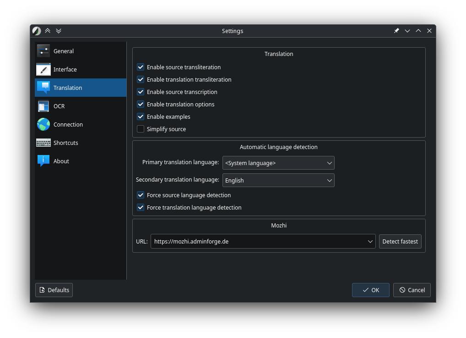Click the General settings sliders icon
The height and width of the screenshot is (338, 466).
coord(43,51)
